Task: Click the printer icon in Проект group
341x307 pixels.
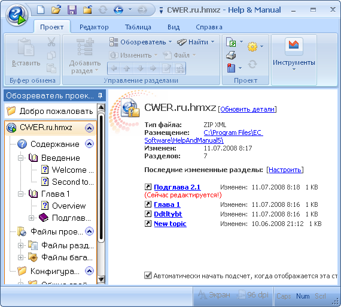Action: coord(231,55)
